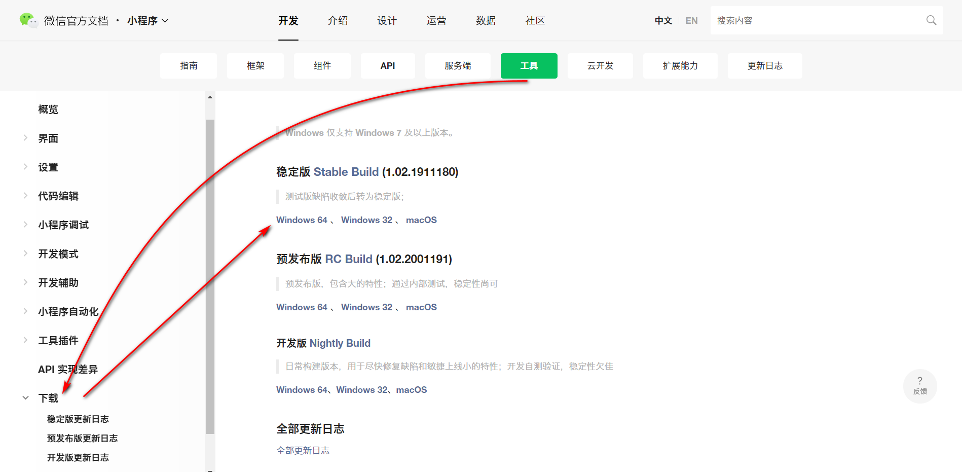Open the 云开发 sub-navigation tab
The width and height of the screenshot is (962, 472).
600,66
